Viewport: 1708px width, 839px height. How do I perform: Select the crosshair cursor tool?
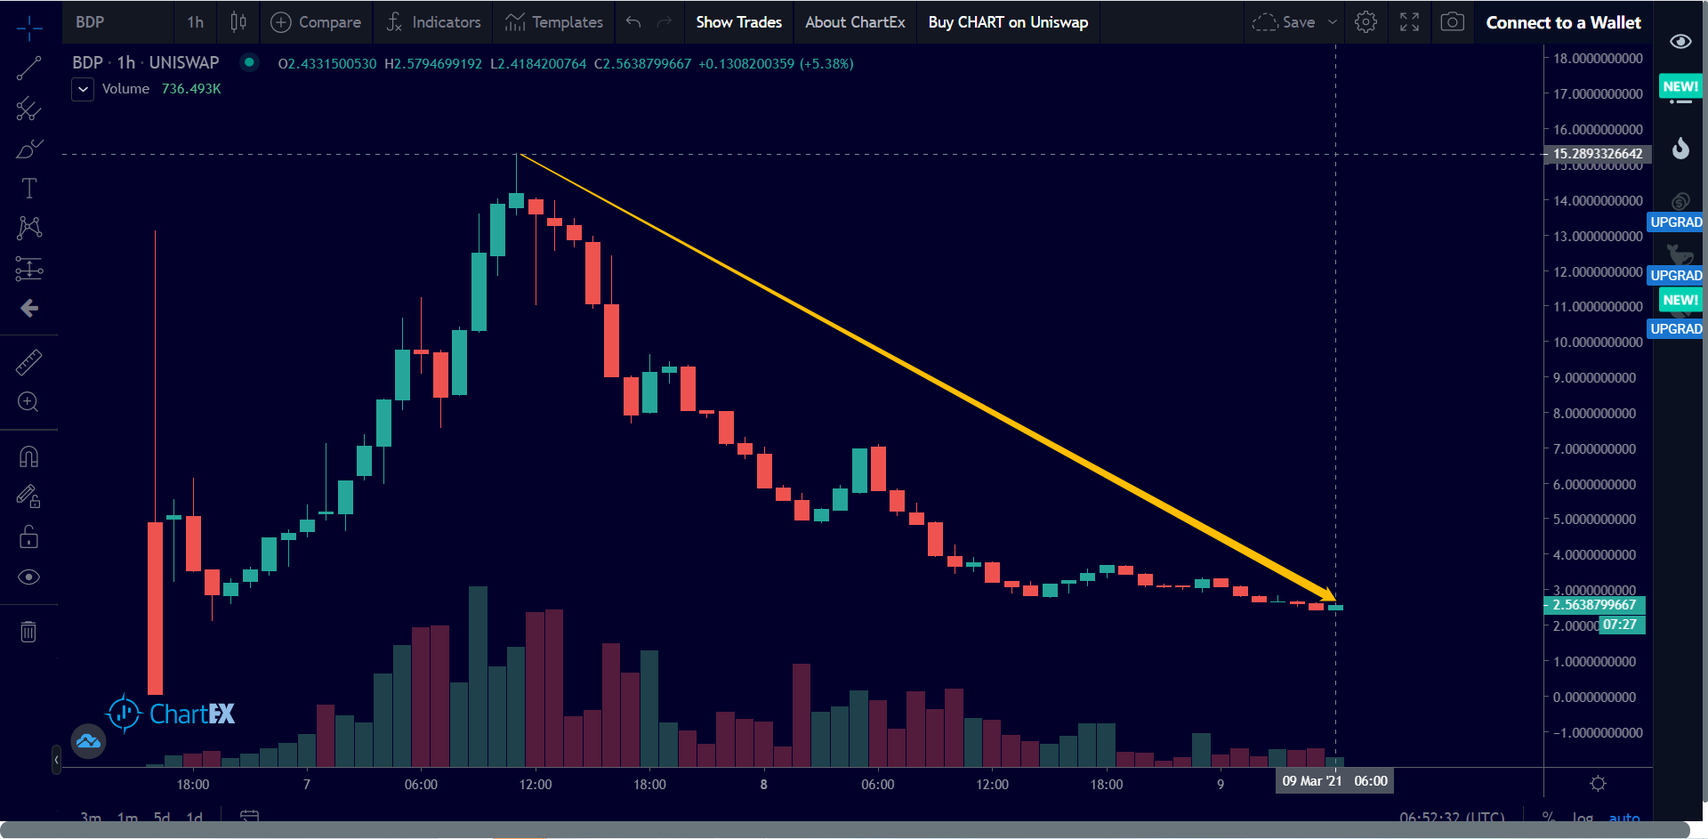29,28
